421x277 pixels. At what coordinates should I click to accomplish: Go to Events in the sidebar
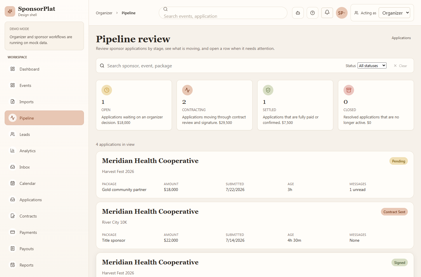click(x=44, y=85)
